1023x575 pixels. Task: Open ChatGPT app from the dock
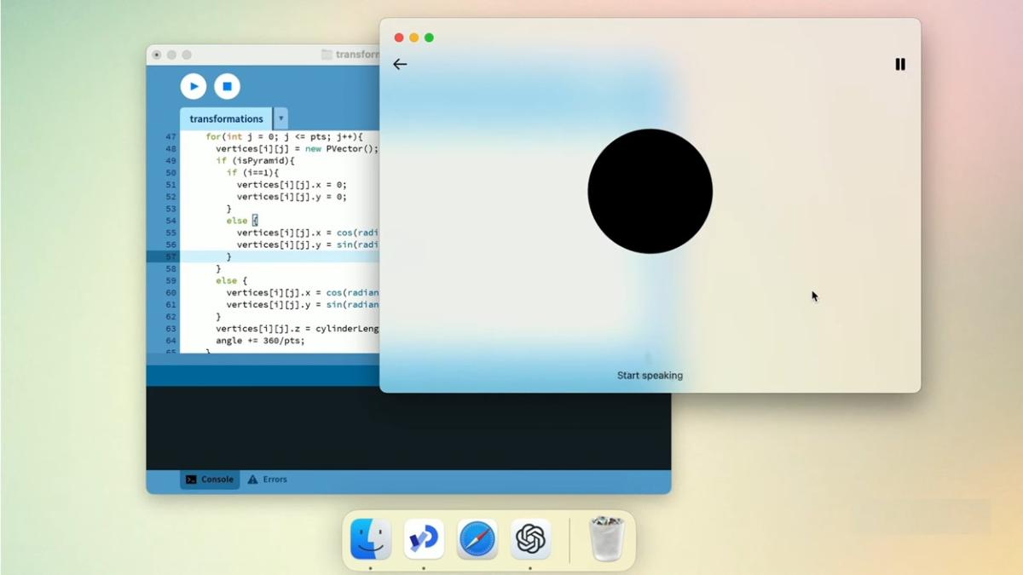tap(530, 538)
